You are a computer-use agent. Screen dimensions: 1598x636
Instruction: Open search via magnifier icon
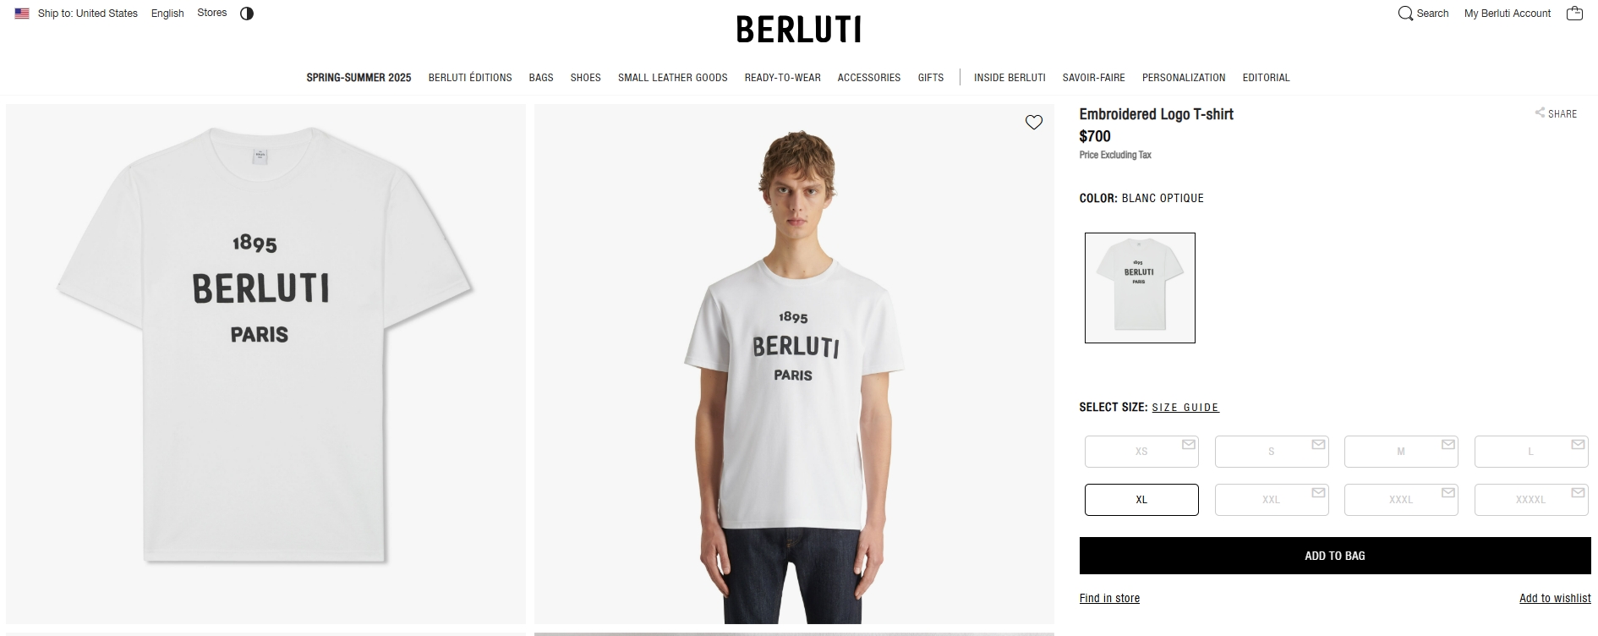pyautogui.click(x=1405, y=14)
